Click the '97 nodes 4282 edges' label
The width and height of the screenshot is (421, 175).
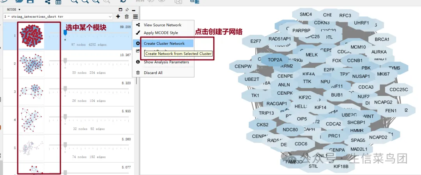point(88,44)
